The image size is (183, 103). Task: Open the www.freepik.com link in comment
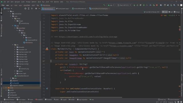pos(122,43)
